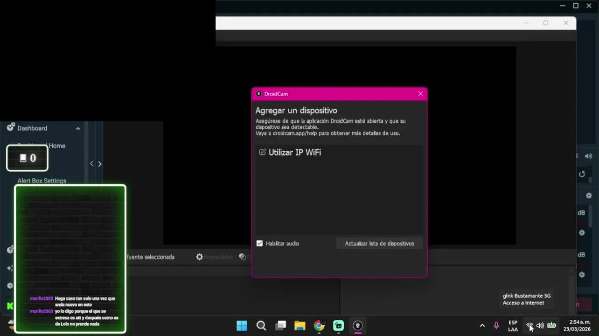Select the Utilizar IP WiFi entry

point(339,152)
